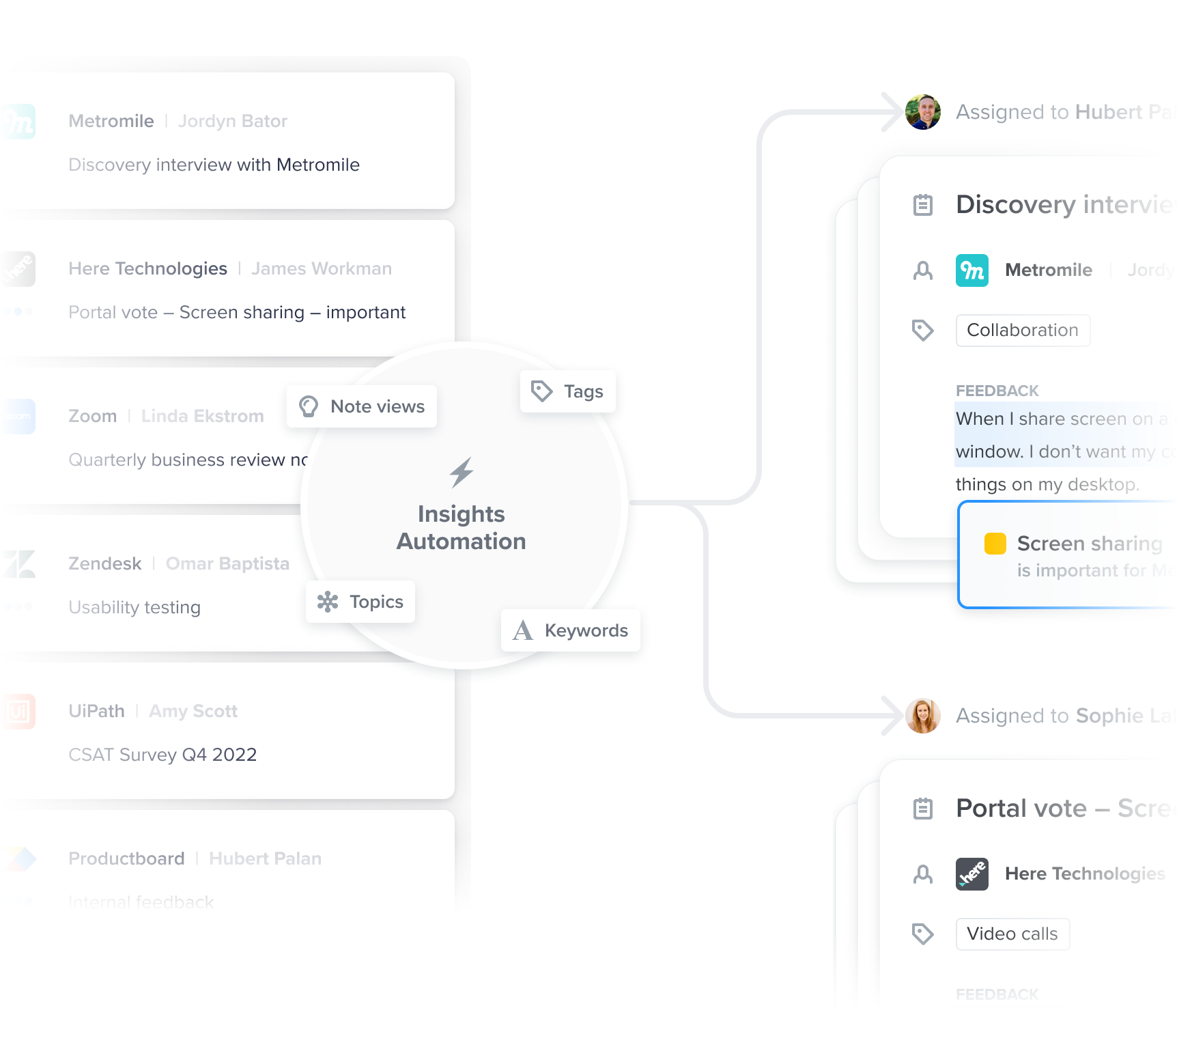Click the Zendesk logo icon
The image size is (1177, 1049).
click(19, 564)
